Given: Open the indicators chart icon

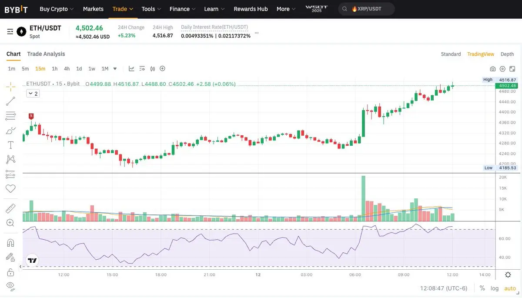Looking at the screenshot, I should (x=131, y=68).
